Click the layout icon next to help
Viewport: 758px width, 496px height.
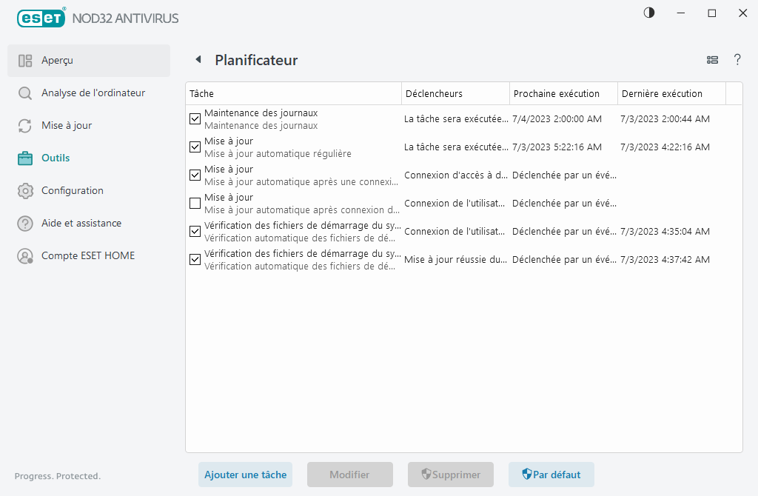[712, 60]
